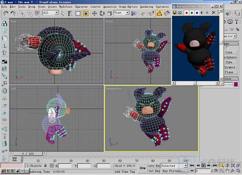Click the Systems gears category icon
Viewport: 242px width, 175px height.
click(x=238, y=29)
